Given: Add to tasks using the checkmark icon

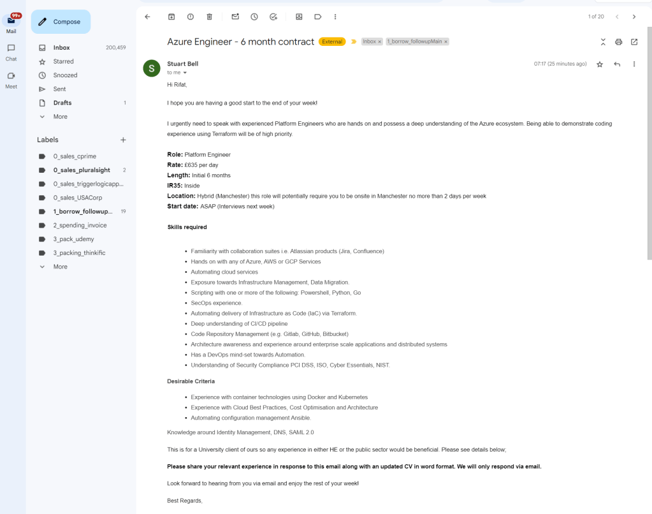Looking at the screenshot, I should pyautogui.click(x=273, y=17).
